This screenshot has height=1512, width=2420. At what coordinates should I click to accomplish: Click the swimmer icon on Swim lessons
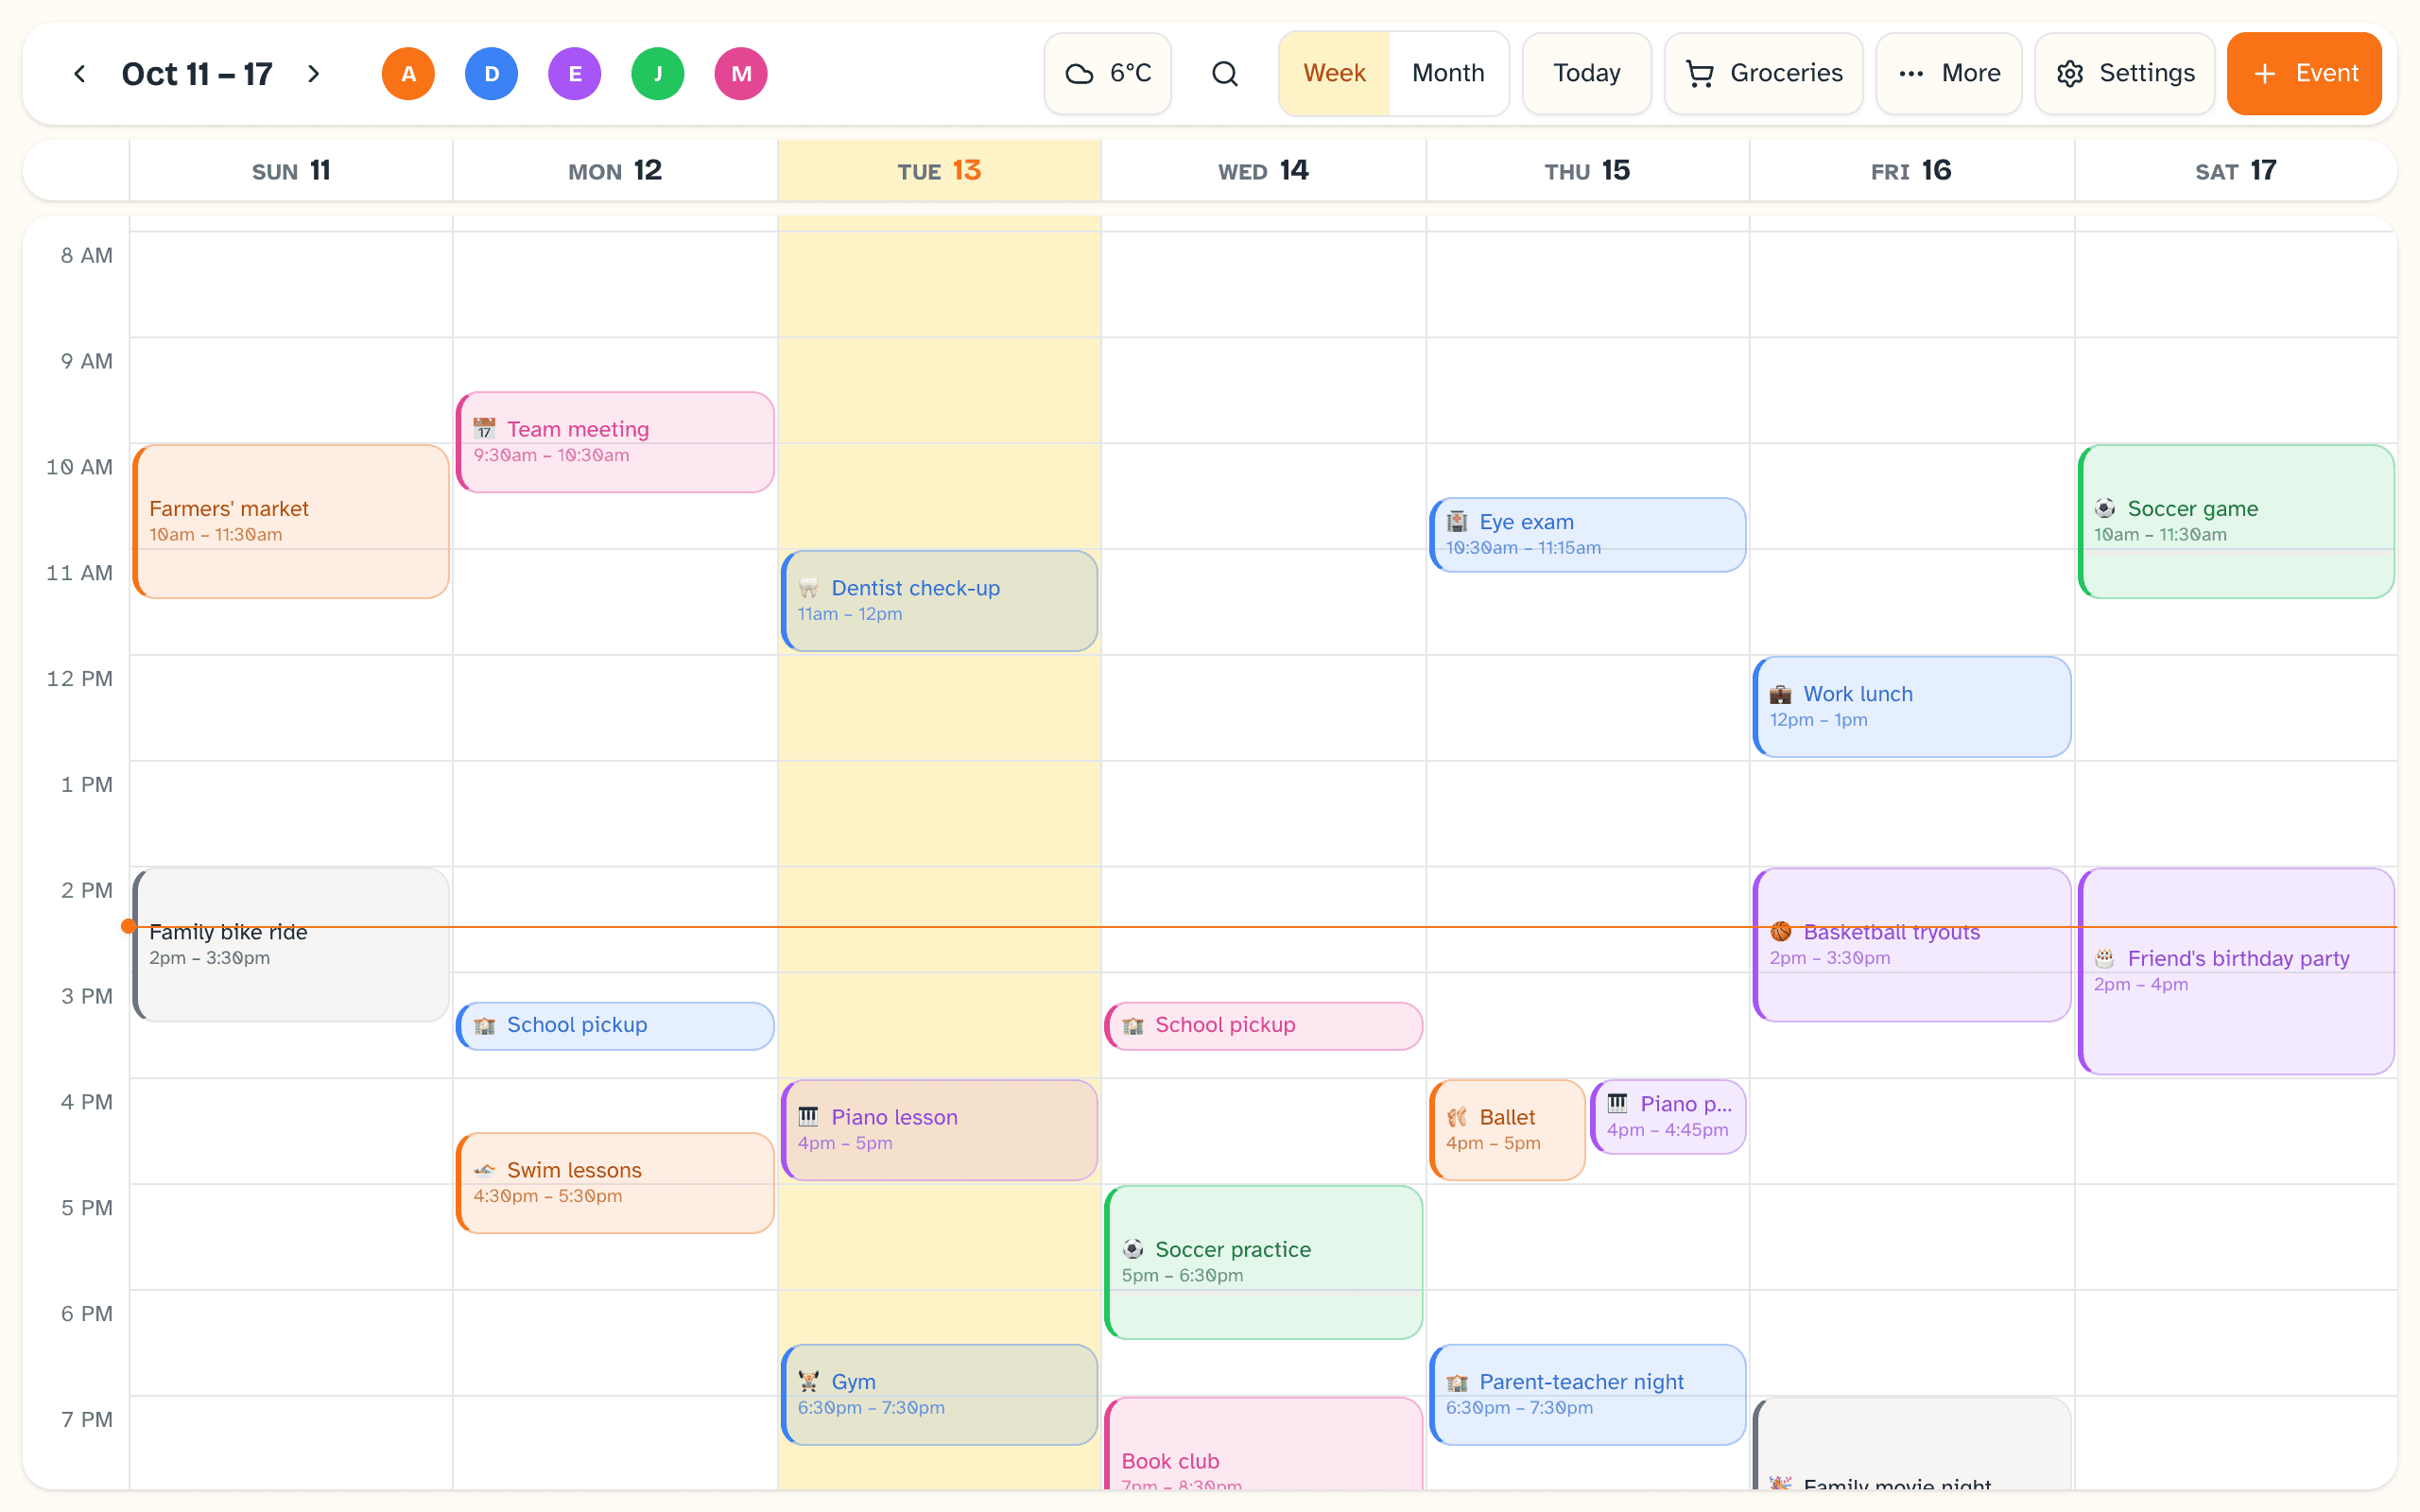click(x=484, y=1170)
